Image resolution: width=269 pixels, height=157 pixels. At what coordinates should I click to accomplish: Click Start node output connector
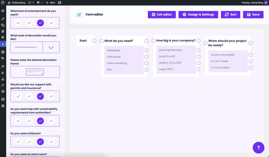point(94,41)
